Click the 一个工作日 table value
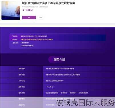 49,87
